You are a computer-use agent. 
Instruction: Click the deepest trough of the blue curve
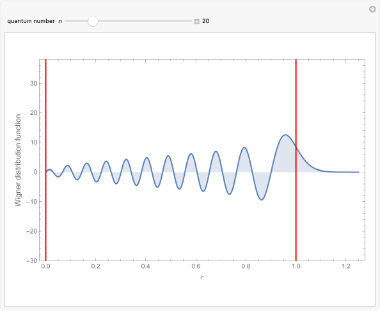click(x=262, y=199)
